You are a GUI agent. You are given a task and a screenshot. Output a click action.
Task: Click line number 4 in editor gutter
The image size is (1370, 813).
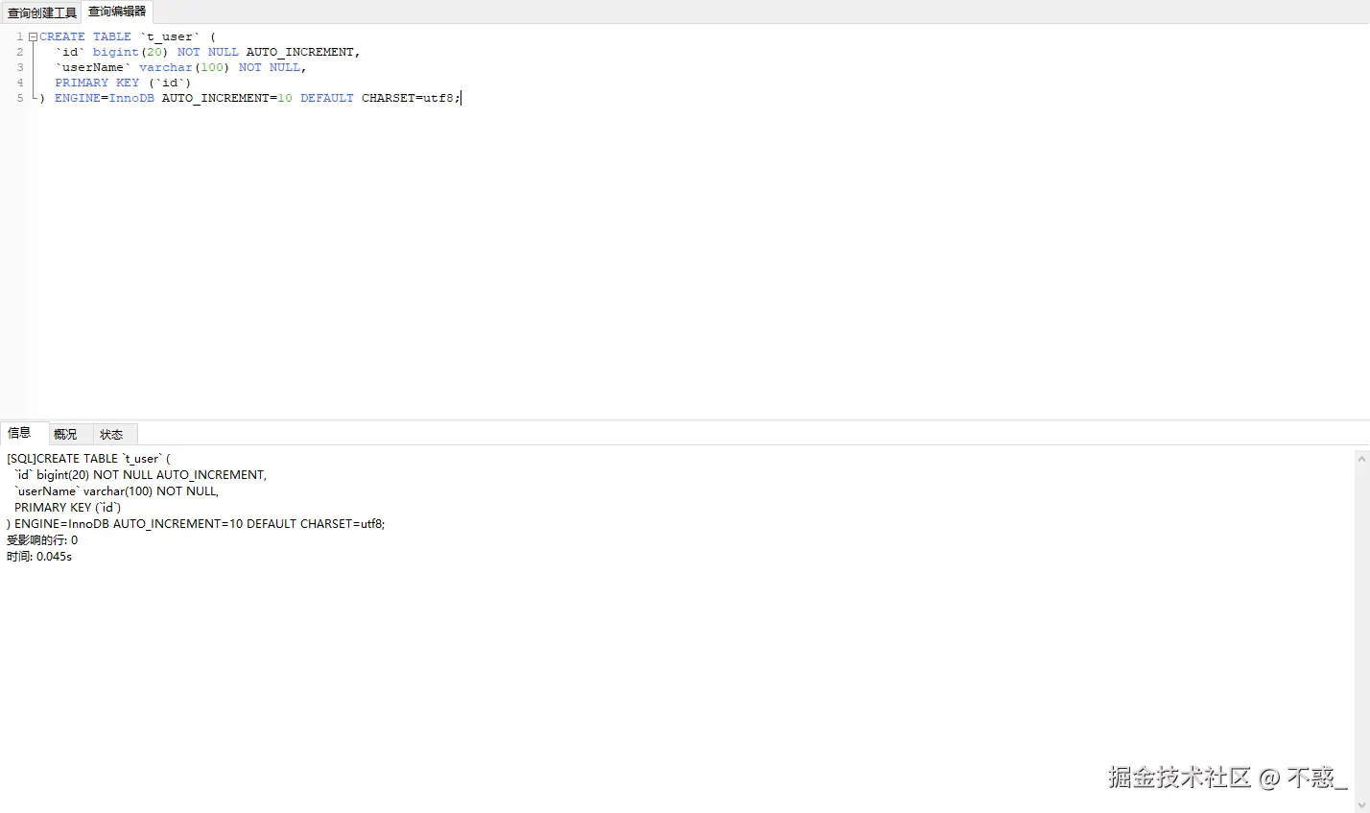[x=19, y=83]
